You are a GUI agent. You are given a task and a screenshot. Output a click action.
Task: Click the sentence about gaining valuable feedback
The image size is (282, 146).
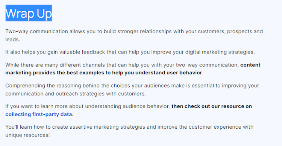[130, 52]
